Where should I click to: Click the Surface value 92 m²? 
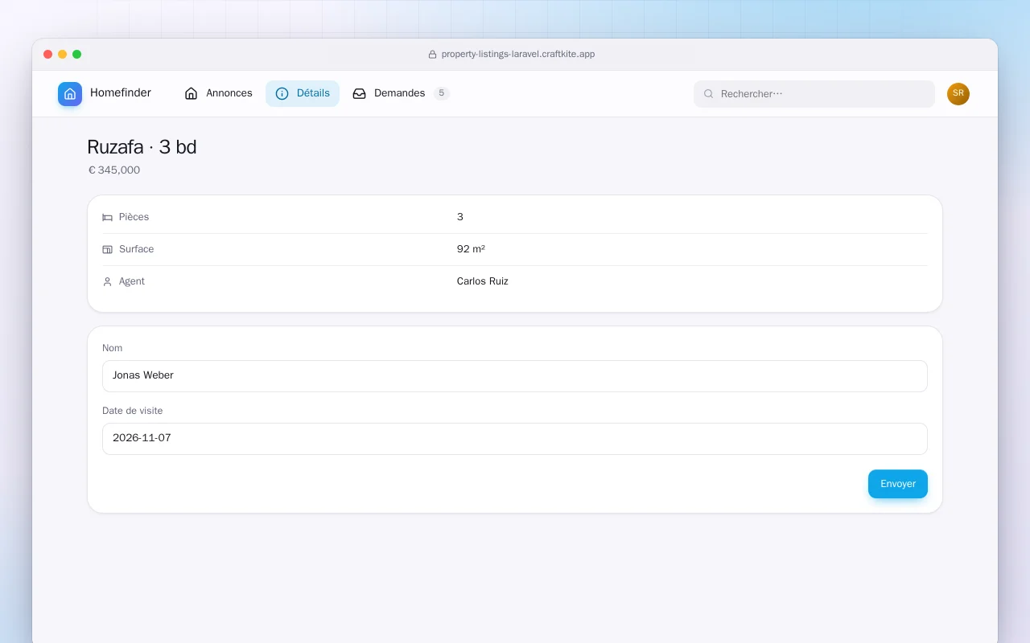471,249
